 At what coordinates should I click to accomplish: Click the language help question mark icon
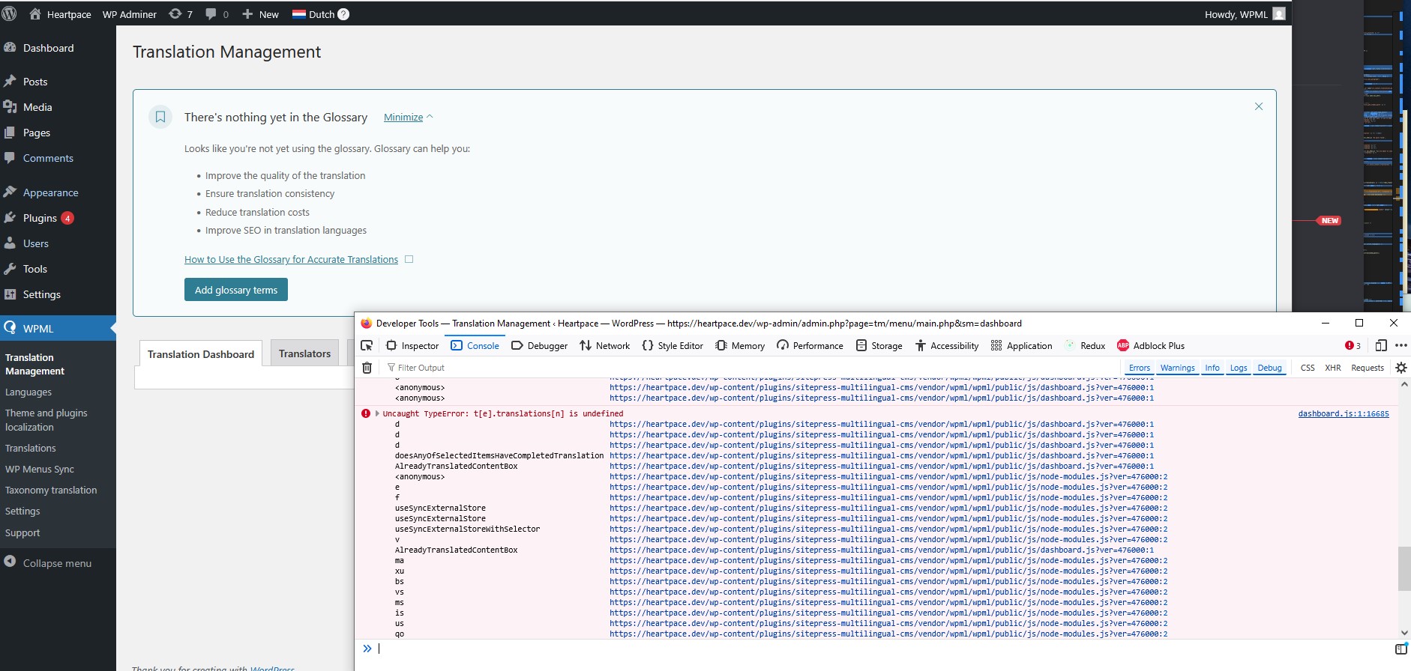point(343,14)
